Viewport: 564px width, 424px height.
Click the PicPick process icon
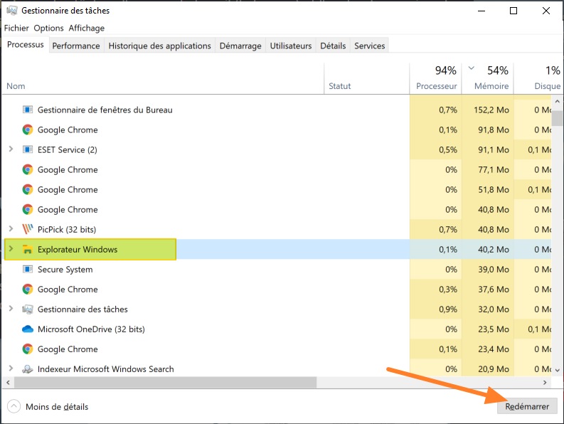click(28, 229)
